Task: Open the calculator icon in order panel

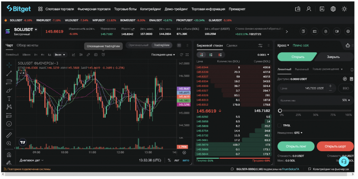Action: 351,79
